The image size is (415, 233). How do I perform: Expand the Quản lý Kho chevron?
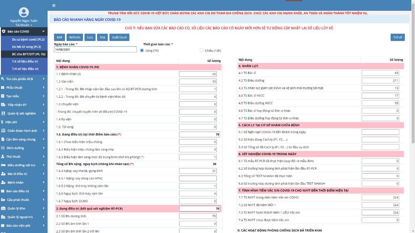pos(43,208)
